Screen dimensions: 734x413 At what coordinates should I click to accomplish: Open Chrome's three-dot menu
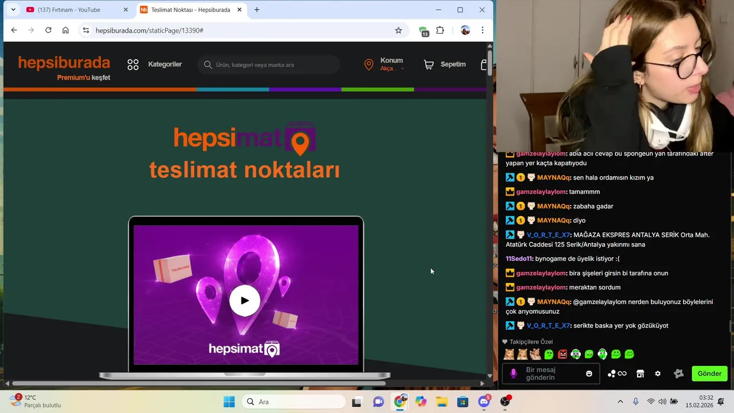(482, 30)
